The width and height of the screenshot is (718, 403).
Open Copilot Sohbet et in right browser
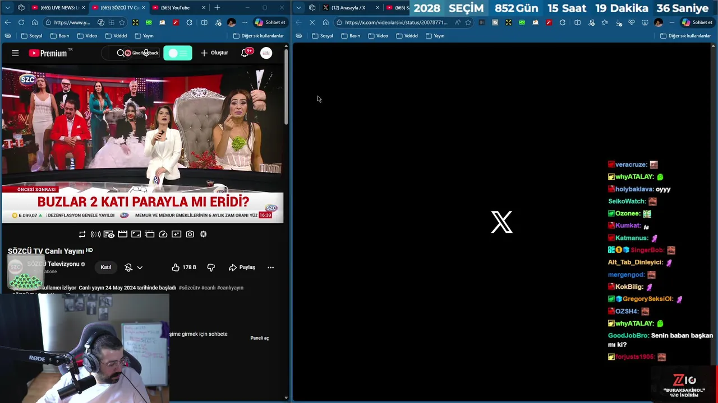(697, 22)
